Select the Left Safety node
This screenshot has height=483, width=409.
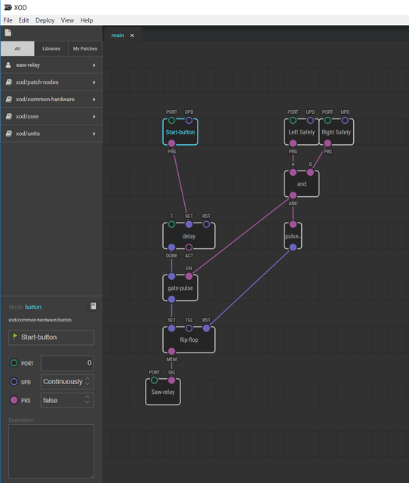(302, 132)
